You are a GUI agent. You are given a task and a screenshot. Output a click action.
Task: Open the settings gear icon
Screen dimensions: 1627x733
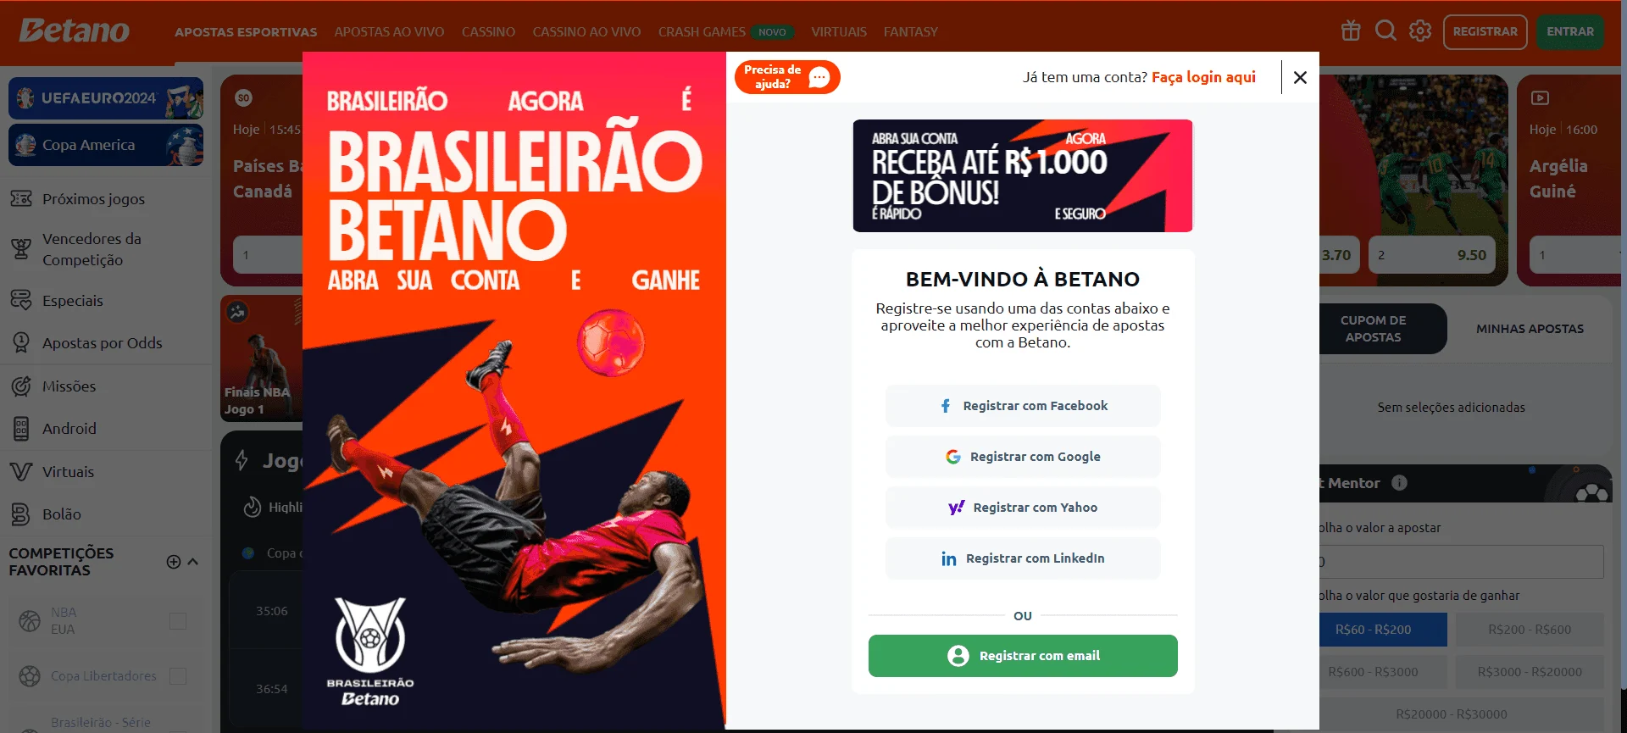click(1420, 31)
